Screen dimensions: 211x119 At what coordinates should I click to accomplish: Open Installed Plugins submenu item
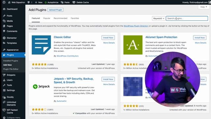point(11,61)
